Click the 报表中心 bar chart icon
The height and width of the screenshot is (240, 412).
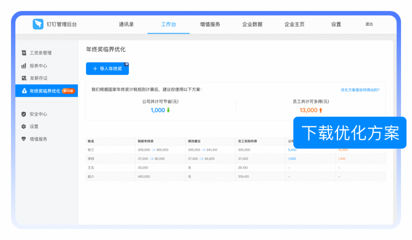tap(24, 66)
